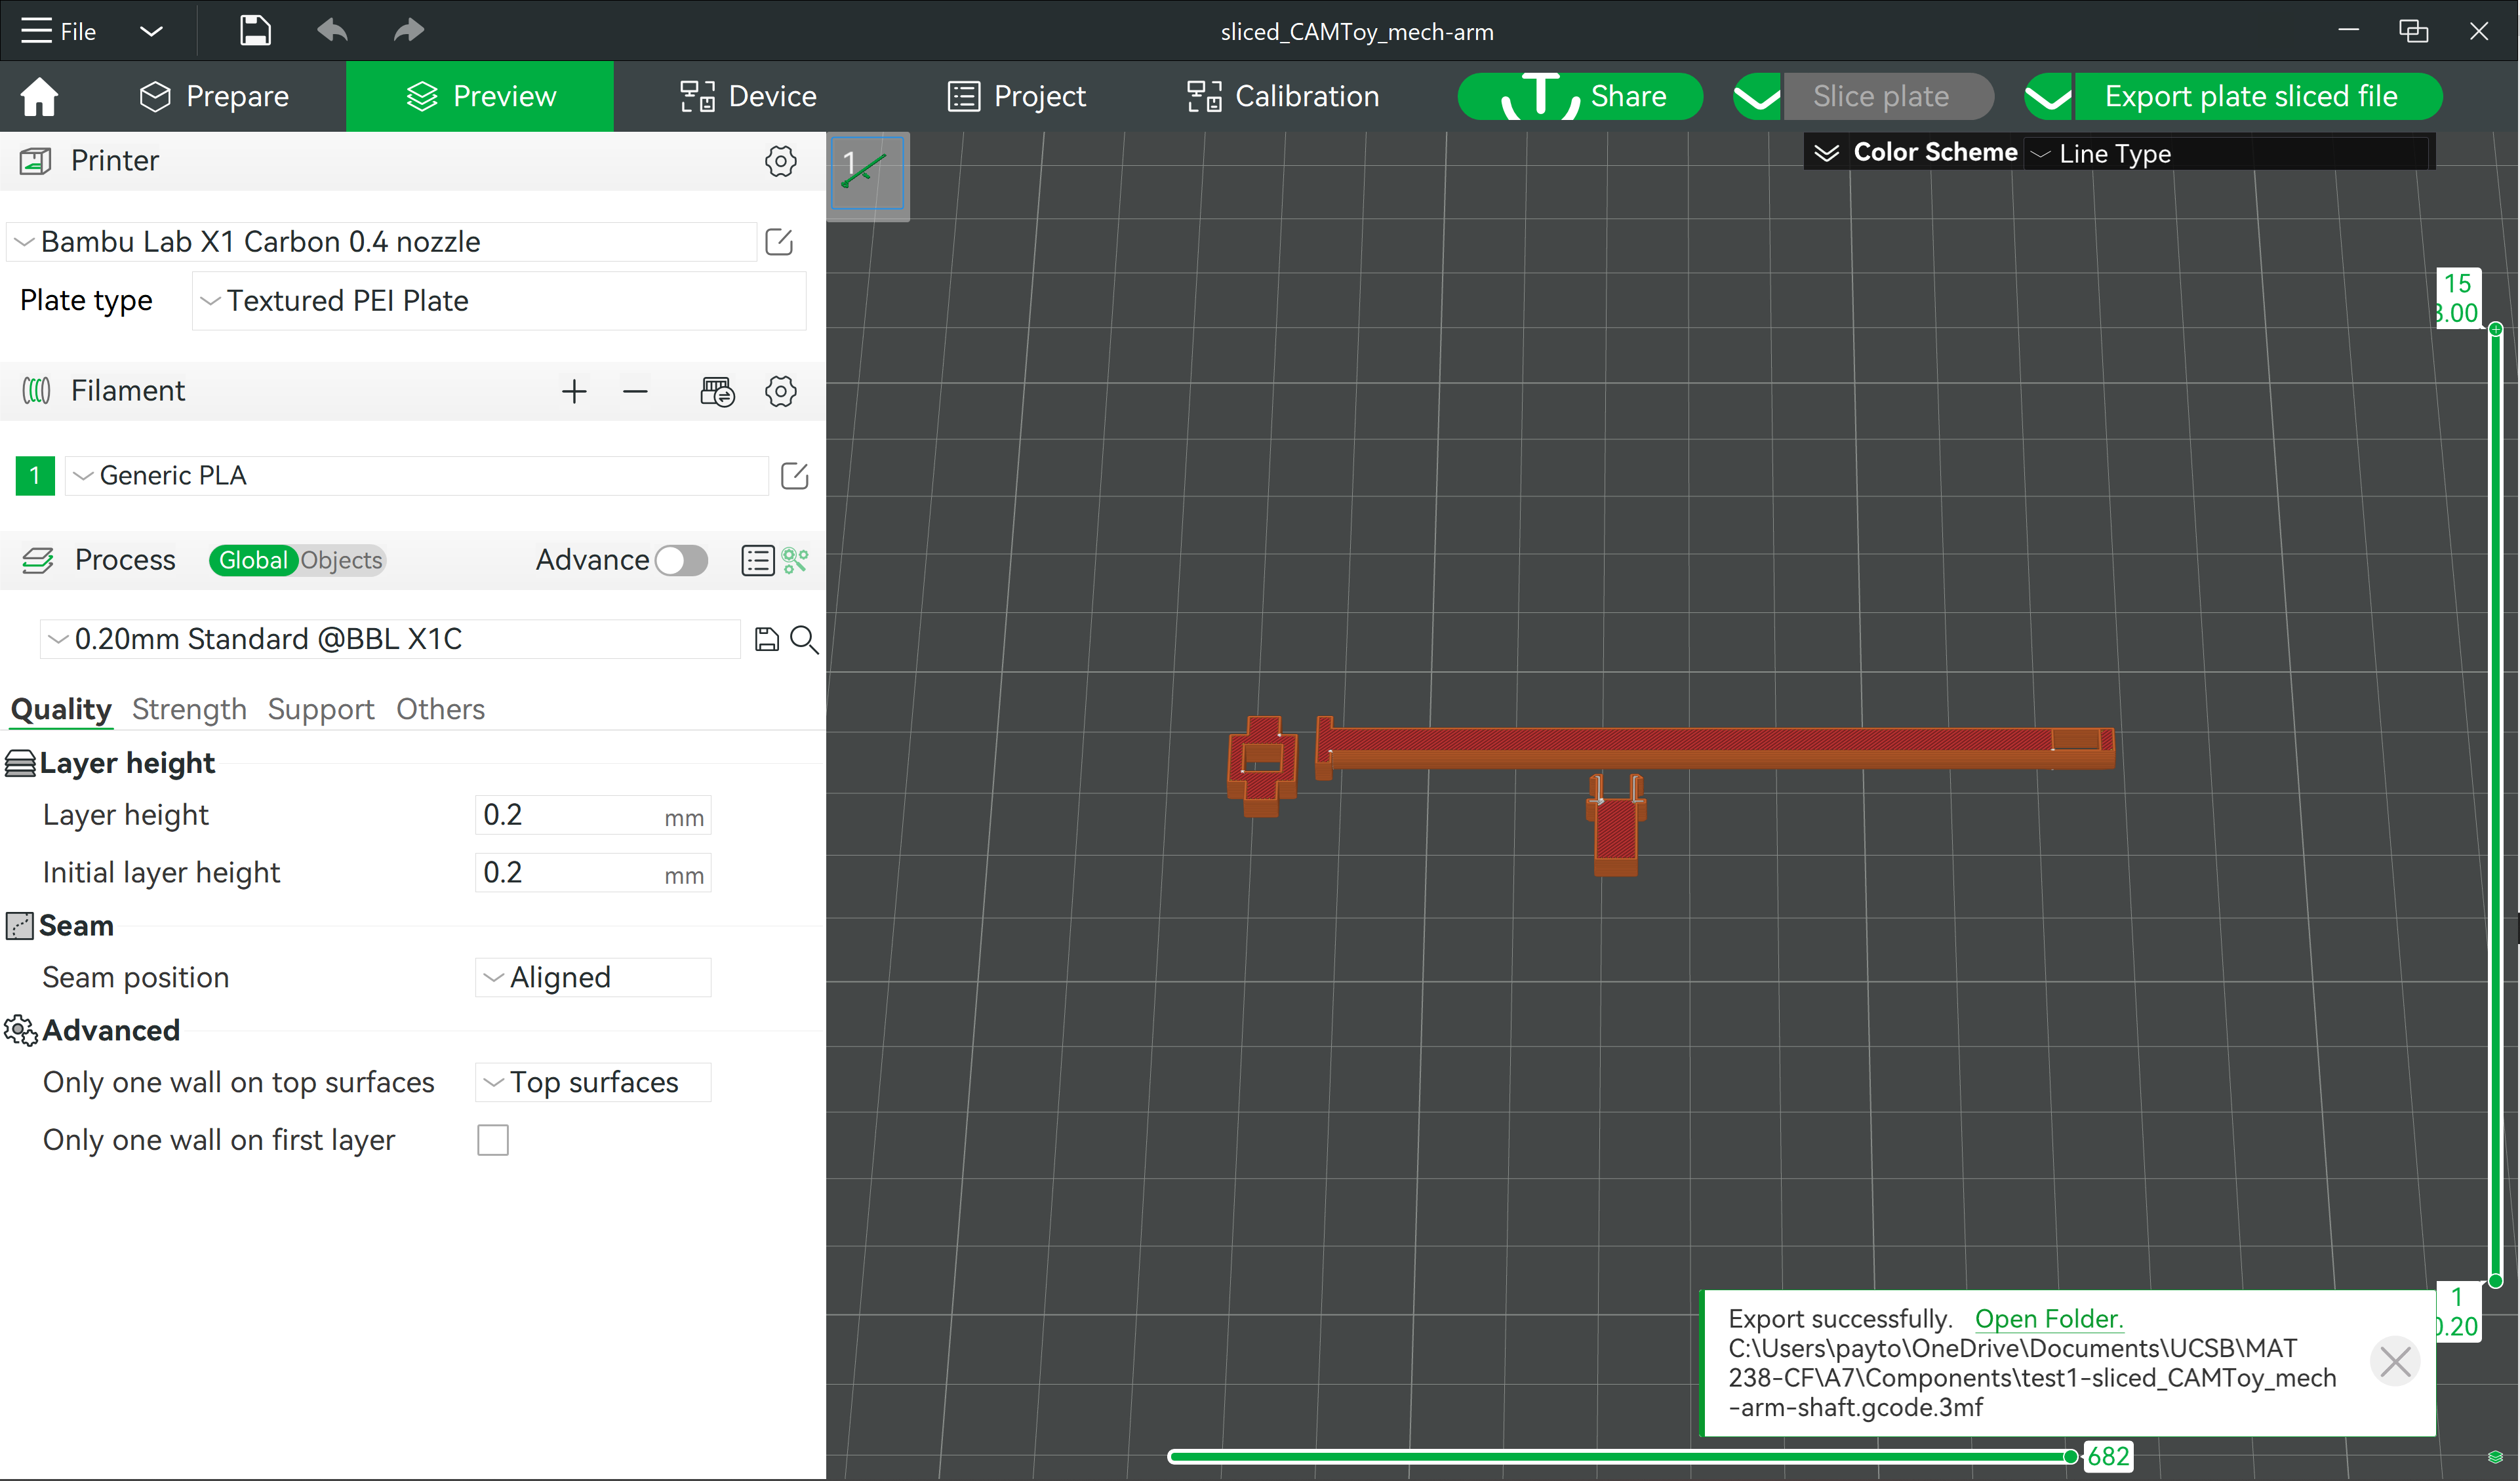
Task: Click the Layer height input field
Action: click(593, 815)
